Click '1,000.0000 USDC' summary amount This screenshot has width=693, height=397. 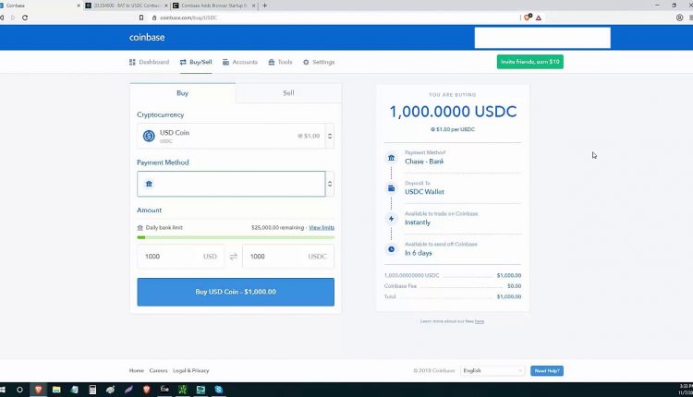pos(453,112)
